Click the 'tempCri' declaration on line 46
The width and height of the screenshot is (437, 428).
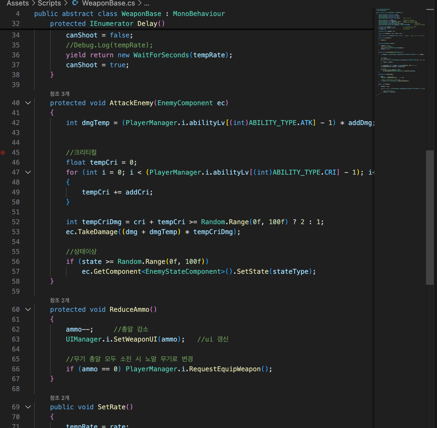pos(103,162)
